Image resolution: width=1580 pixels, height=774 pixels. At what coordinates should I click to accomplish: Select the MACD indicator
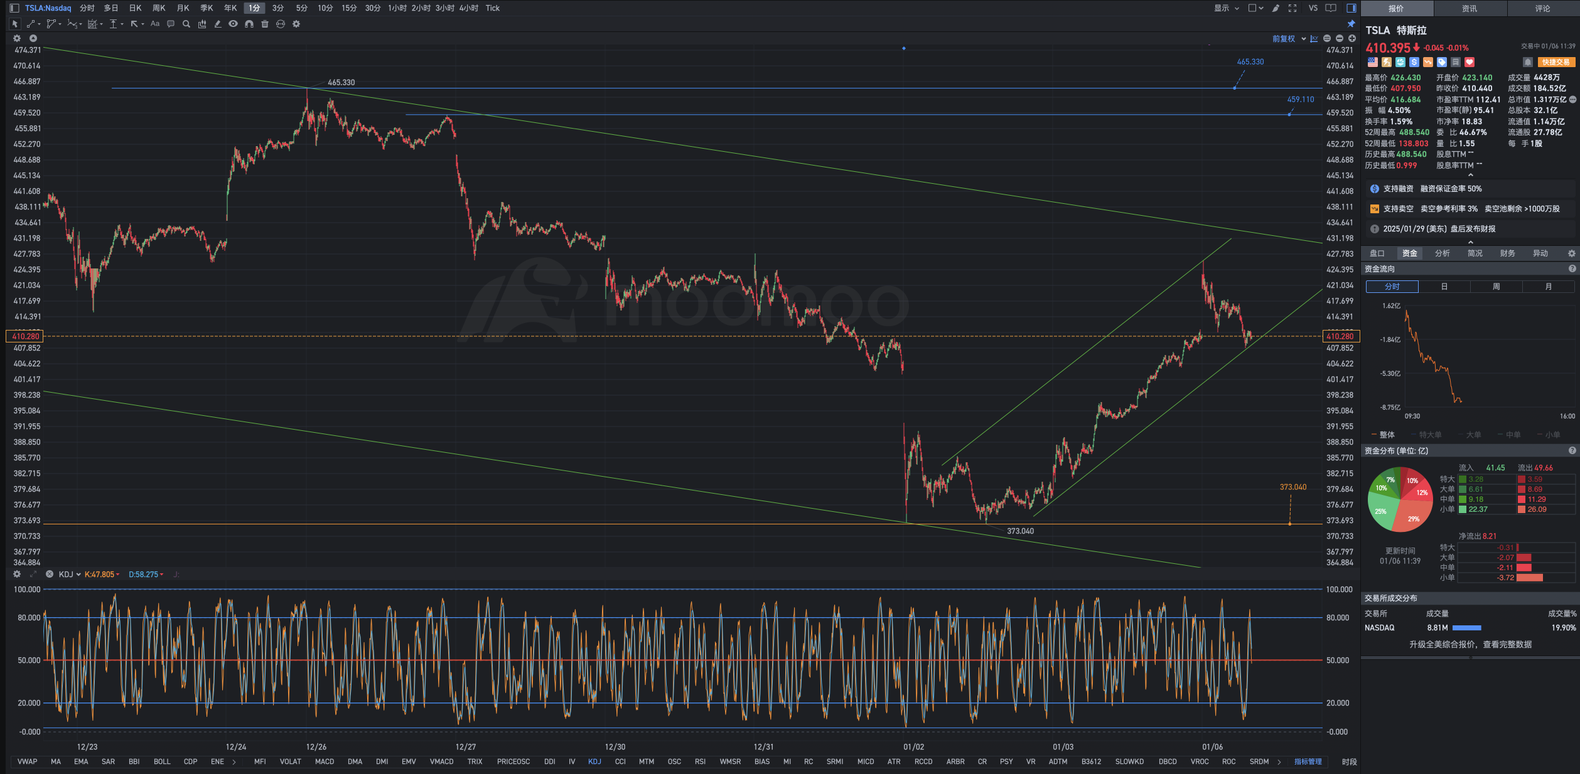pyautogui.click(x=325, y=761)
